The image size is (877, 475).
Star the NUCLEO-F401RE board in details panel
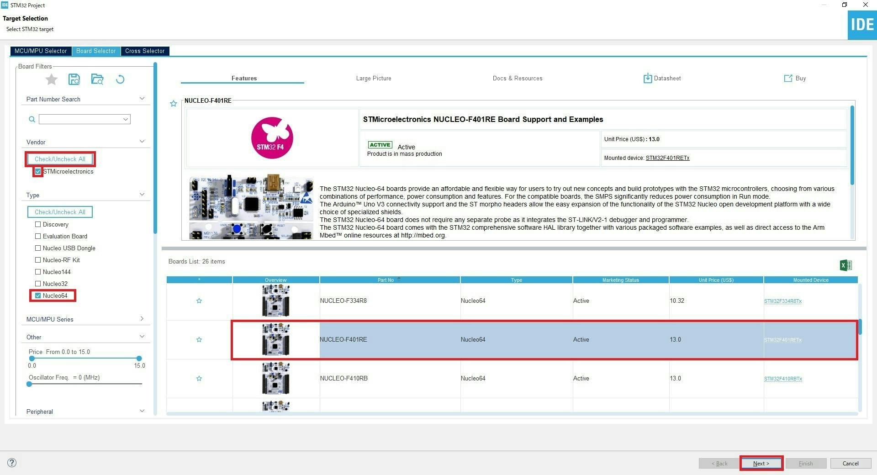(174, 104)
